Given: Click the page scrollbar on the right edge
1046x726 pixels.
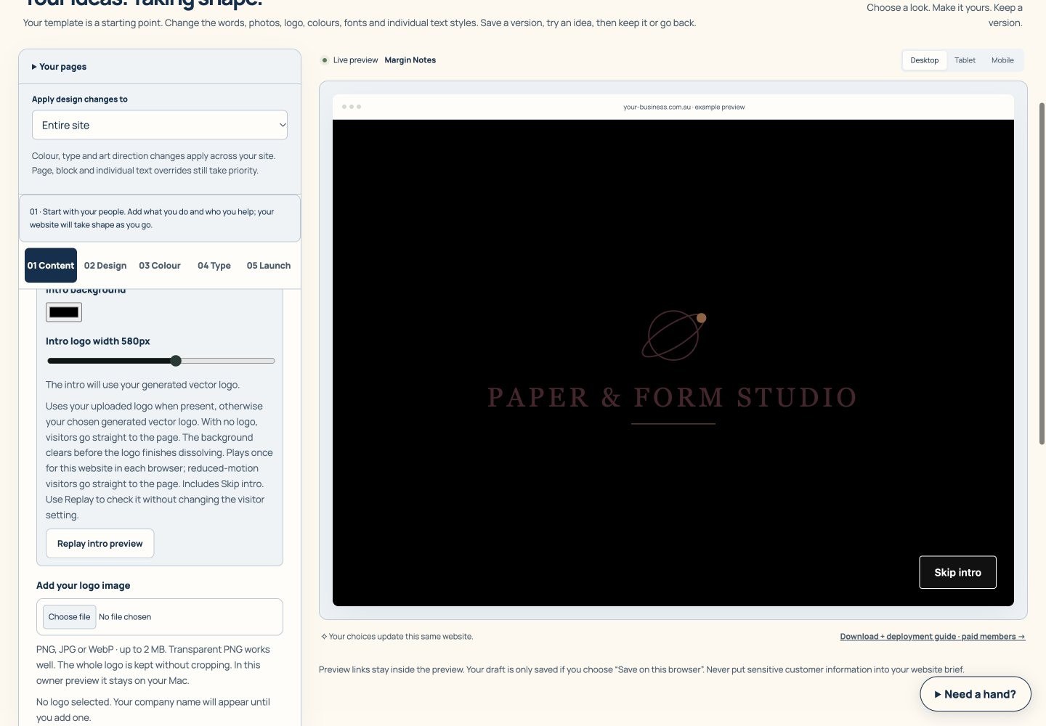Looking at the screenshot, I should (1042, 272).
